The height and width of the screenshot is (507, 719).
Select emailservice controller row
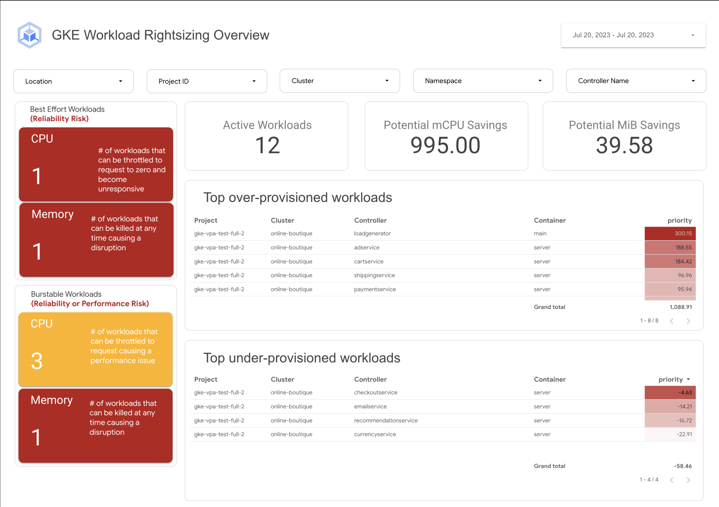tap(371, 406)
